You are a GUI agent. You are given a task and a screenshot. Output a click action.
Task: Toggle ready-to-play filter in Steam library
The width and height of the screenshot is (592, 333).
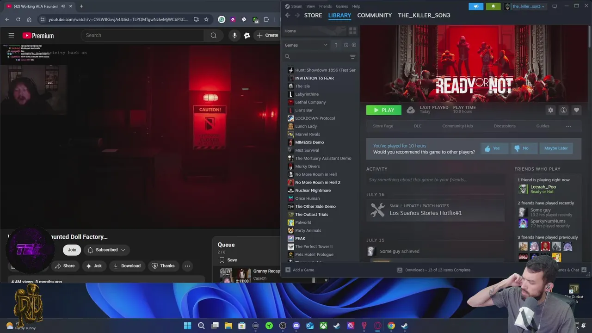coord(354,45)
